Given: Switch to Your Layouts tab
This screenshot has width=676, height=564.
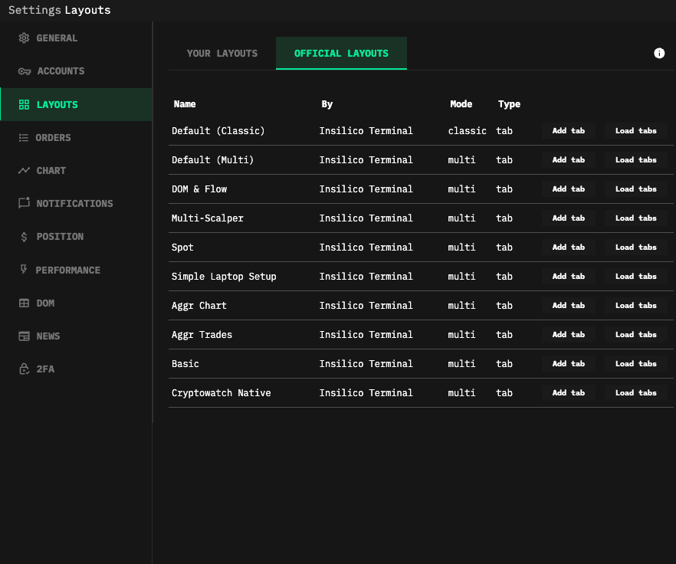Looking at the screenshot, I should coord(222,53).
